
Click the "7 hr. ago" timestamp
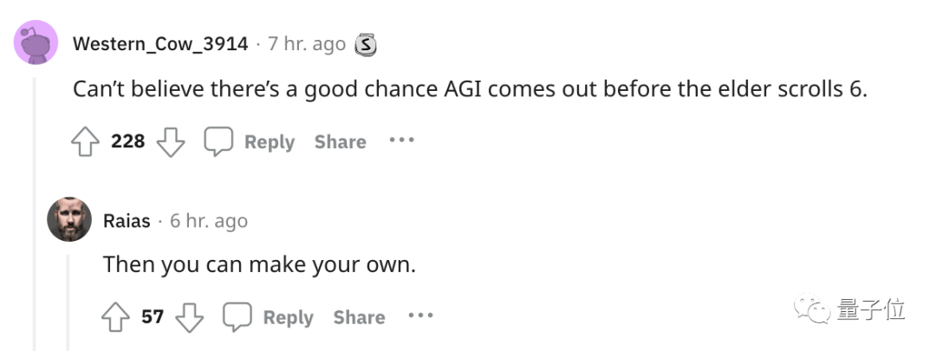pos(307,44)
